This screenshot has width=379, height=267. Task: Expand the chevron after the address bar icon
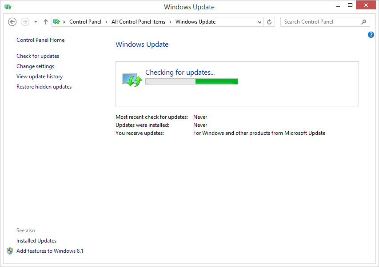[64, 22]
